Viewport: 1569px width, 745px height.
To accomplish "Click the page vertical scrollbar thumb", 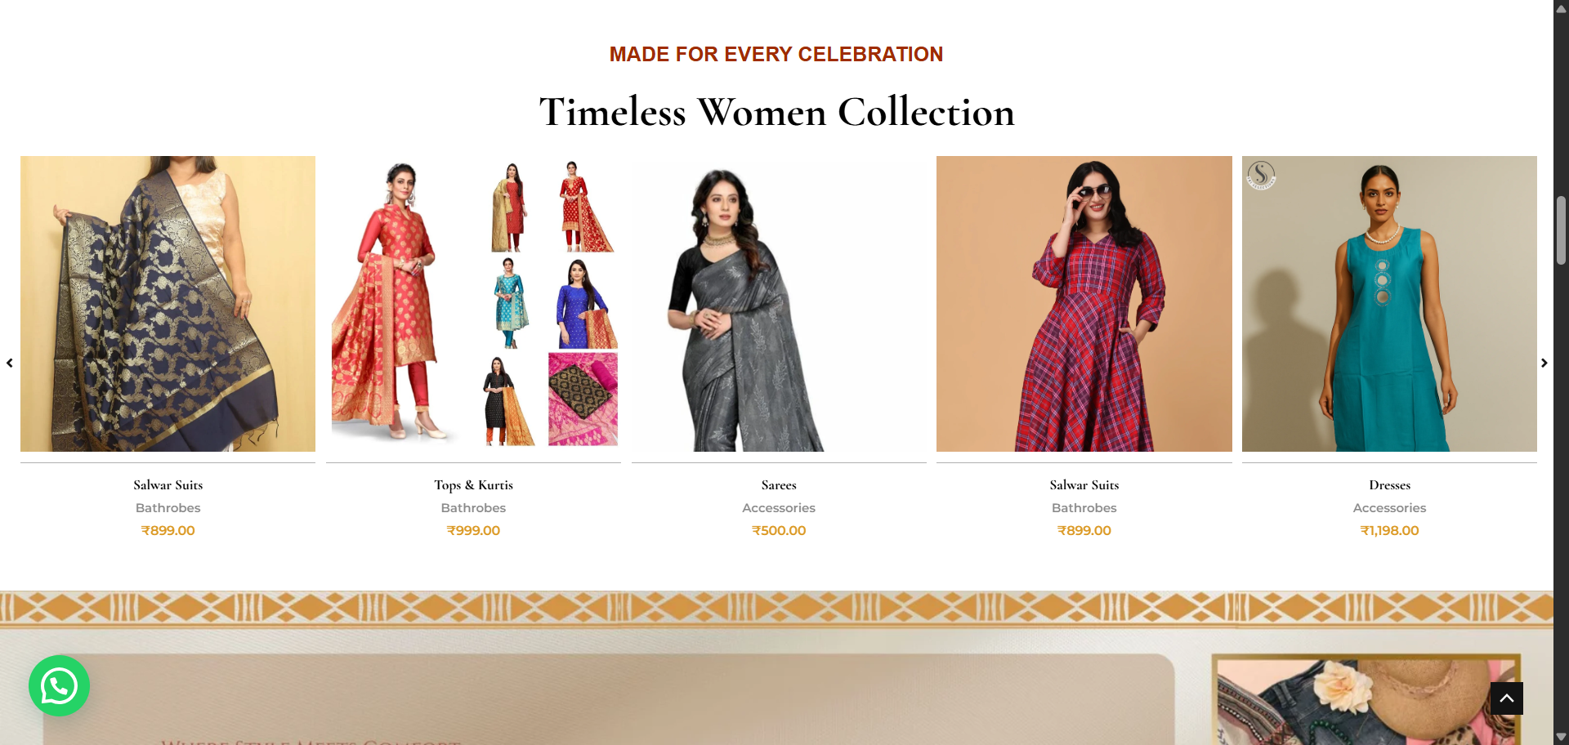I will tap(1561, 230).
